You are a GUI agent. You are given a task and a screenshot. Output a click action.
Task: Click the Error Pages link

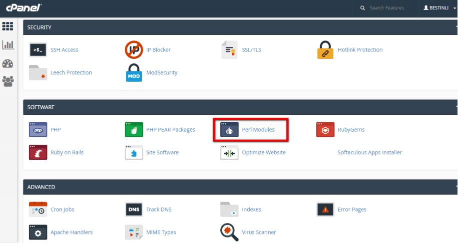click(352, 210)
